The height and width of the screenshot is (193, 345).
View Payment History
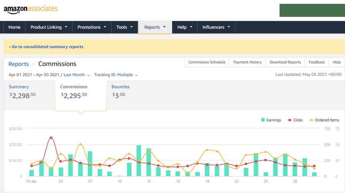click(x=248, y=62)
